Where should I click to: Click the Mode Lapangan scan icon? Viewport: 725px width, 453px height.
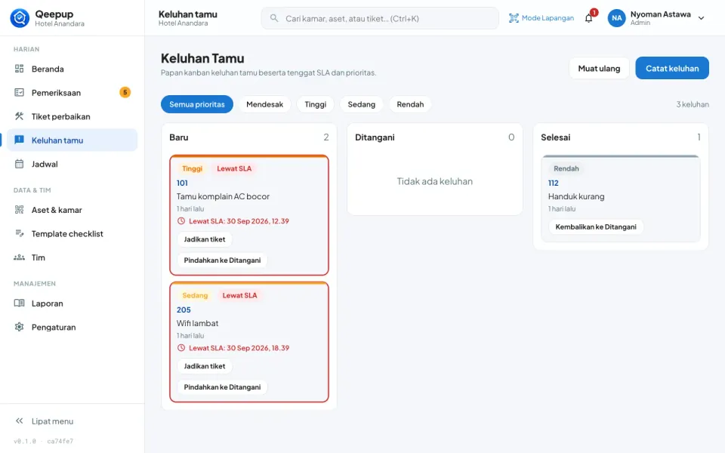[x=514, y=18]
